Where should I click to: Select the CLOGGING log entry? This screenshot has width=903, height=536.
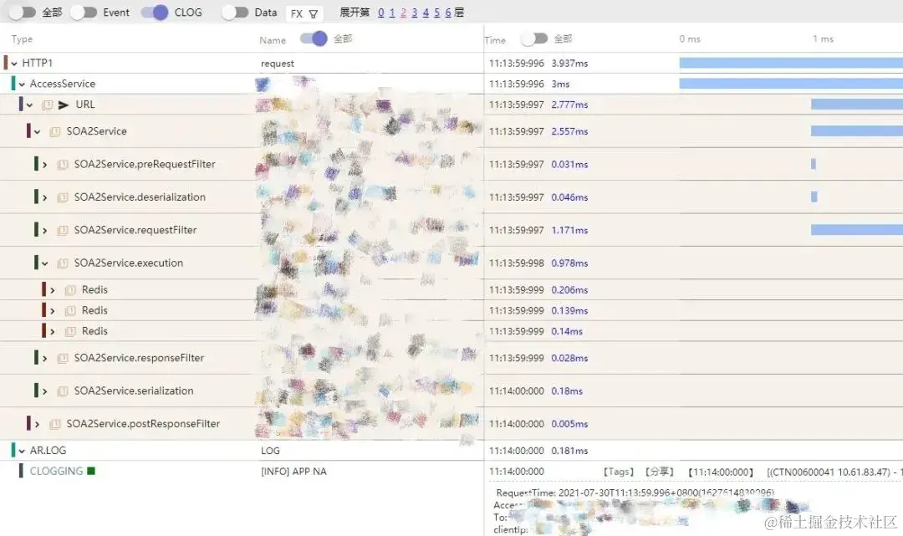[x=57, y=471]
